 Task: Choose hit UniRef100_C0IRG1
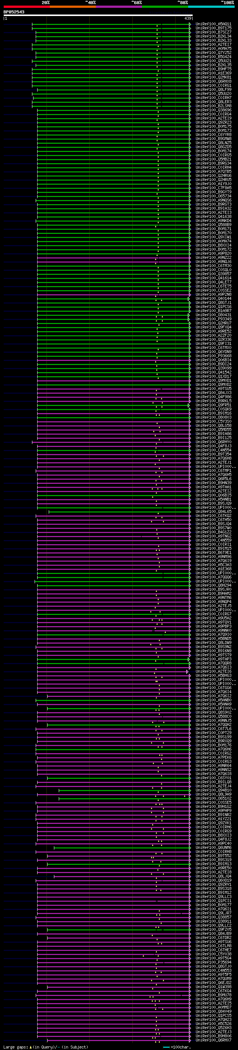click(213, 85)
